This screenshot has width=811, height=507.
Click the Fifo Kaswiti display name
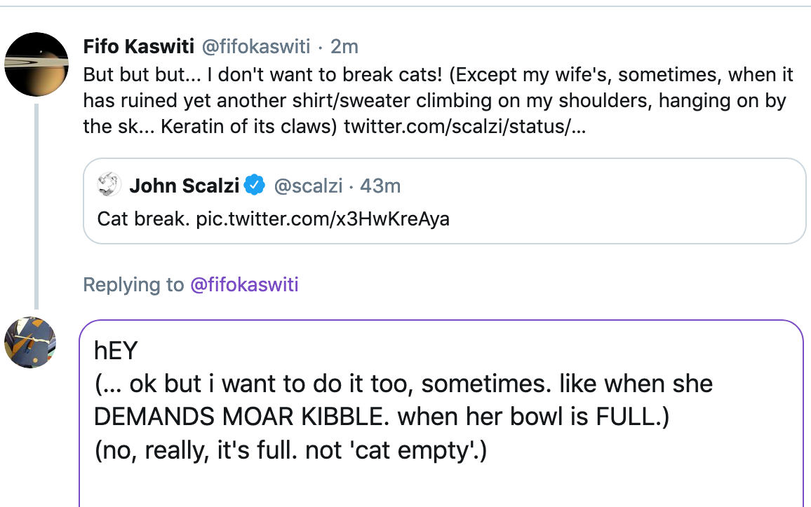[x=139, y=46]
